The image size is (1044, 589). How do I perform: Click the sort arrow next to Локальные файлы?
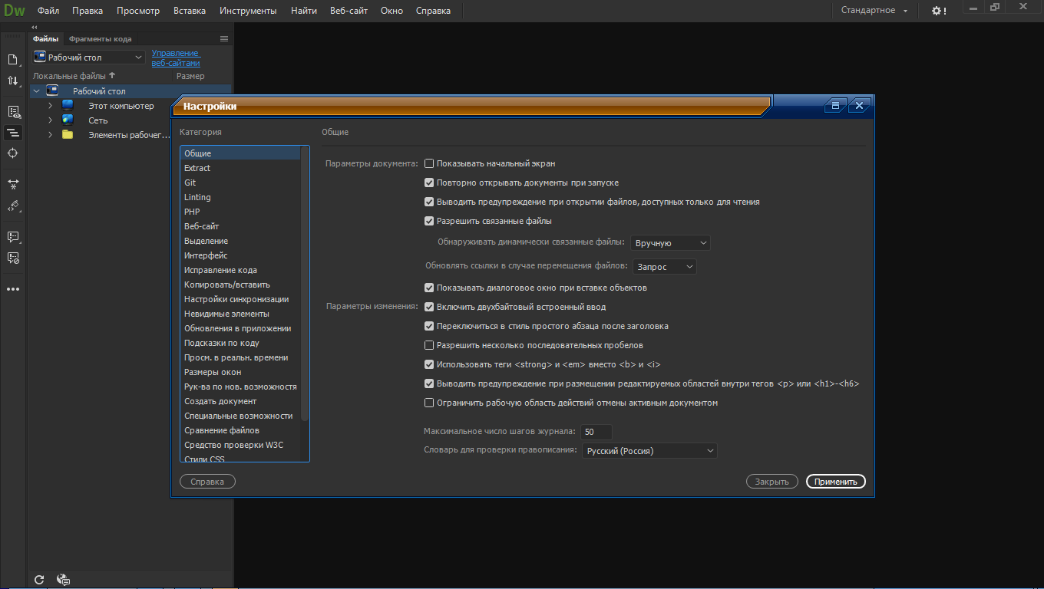coord(112,75)
